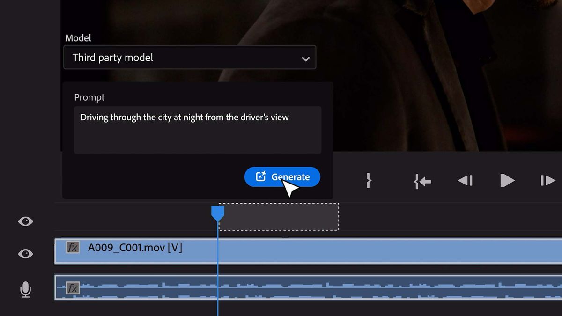Image resolution: width=562 pixels, height=316 pixels.
Task: Step back one frame
Action: click(465, 180)
